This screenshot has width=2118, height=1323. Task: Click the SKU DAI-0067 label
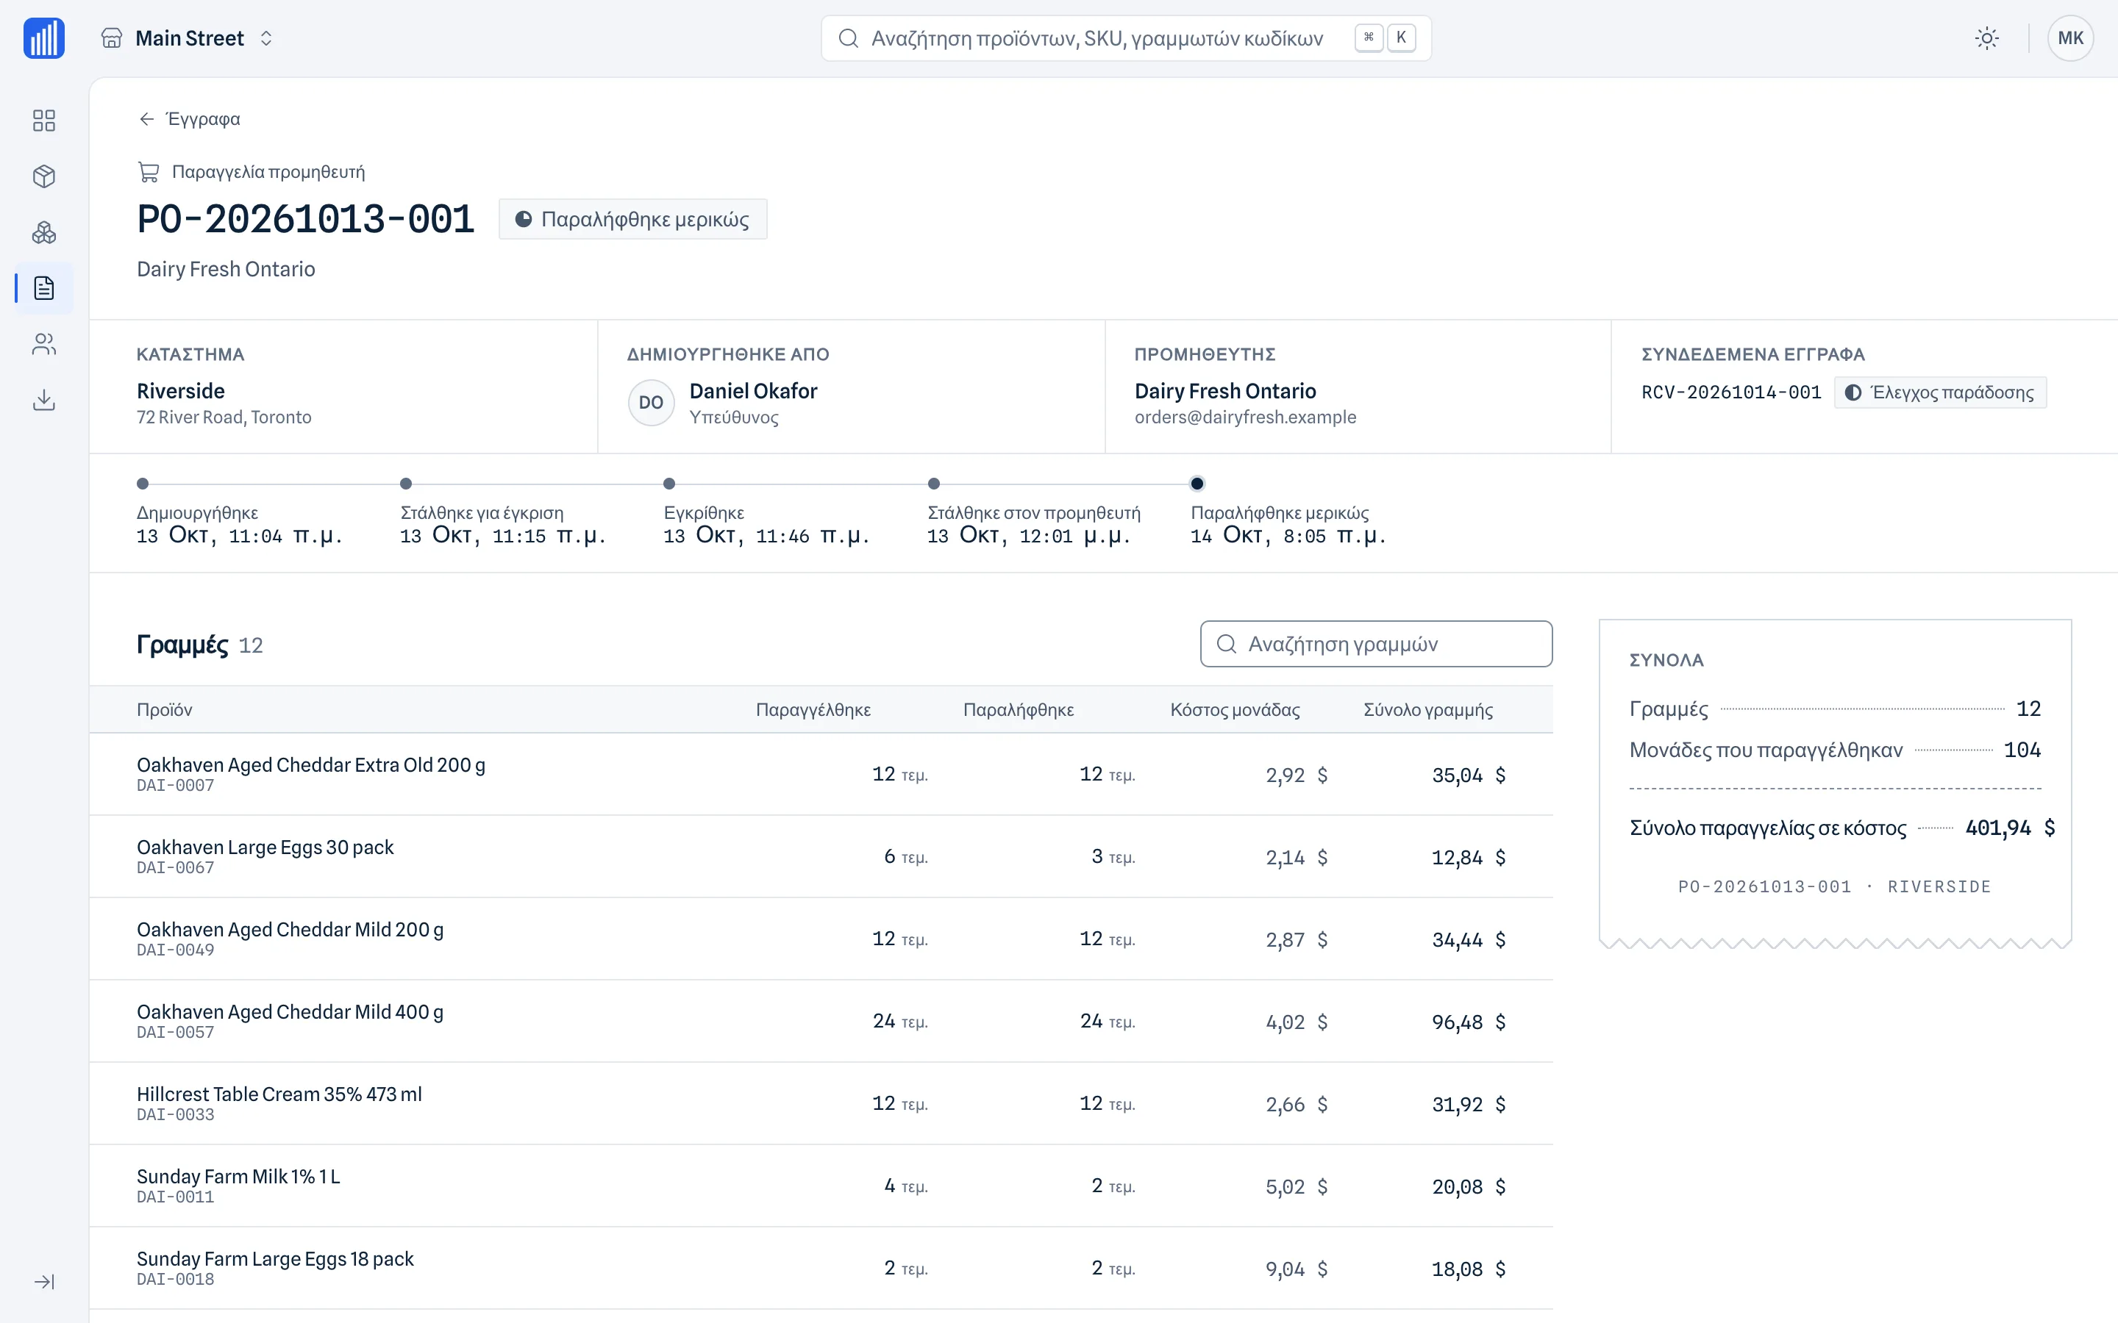tap(175, 868)
